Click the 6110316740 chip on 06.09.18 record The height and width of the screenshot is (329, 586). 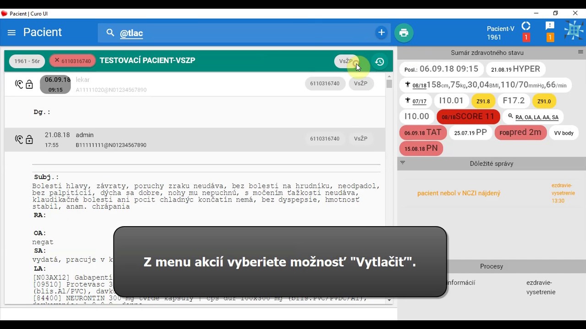coord(325,84)
